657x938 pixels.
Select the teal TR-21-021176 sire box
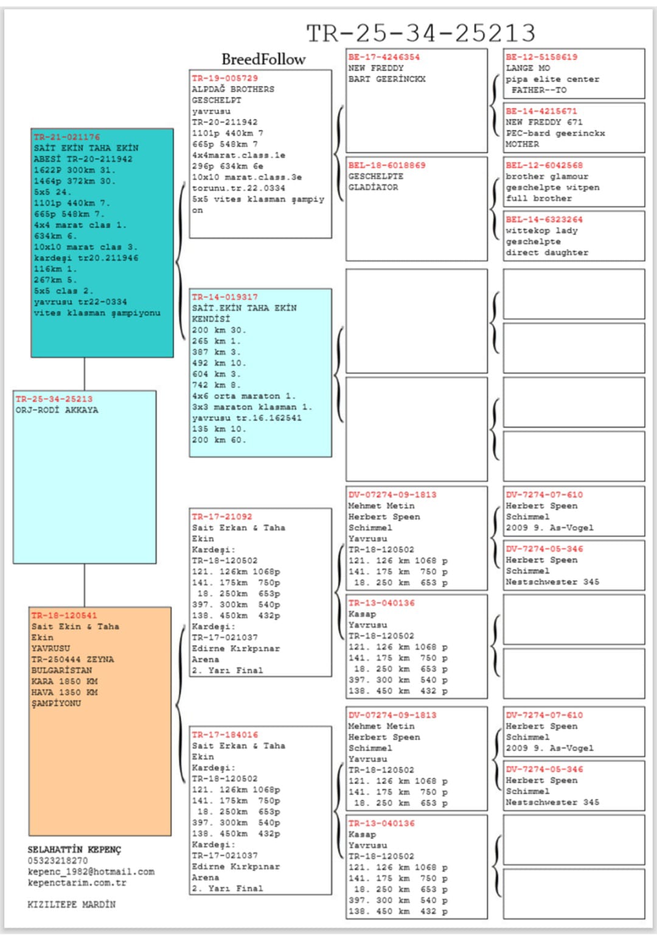tap(102, 242)
